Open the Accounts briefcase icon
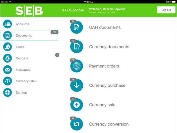The height and width of the screenshot is (133, 177). (7, 24)
